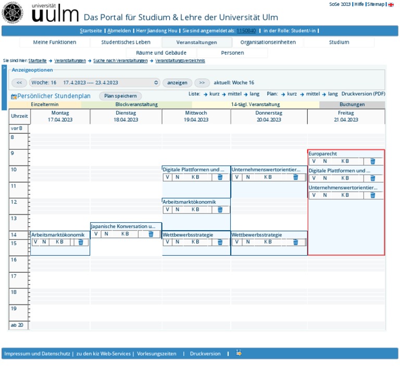Go to next week with >> button
The image size is (400, 366).
(202, 83)
